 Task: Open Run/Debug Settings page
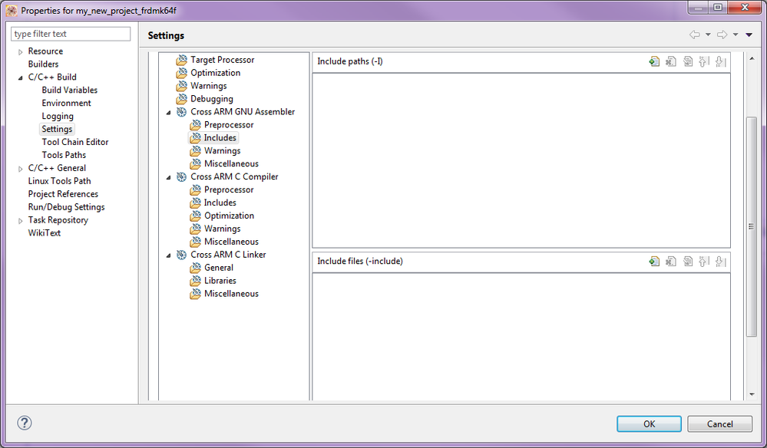66,207
